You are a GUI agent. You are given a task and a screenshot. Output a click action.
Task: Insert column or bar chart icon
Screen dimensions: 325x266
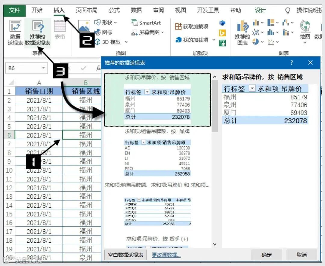[x=256, y=23]
